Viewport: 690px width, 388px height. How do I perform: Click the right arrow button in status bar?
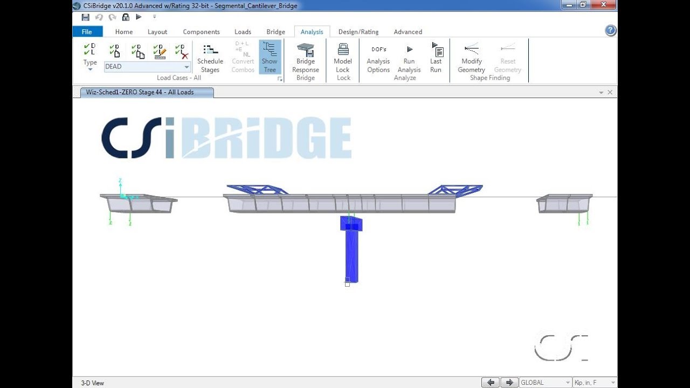pos(509,383)
